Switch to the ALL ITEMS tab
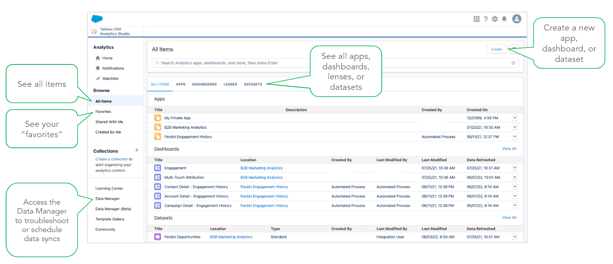The image size is (613, 264). point(160,84)
